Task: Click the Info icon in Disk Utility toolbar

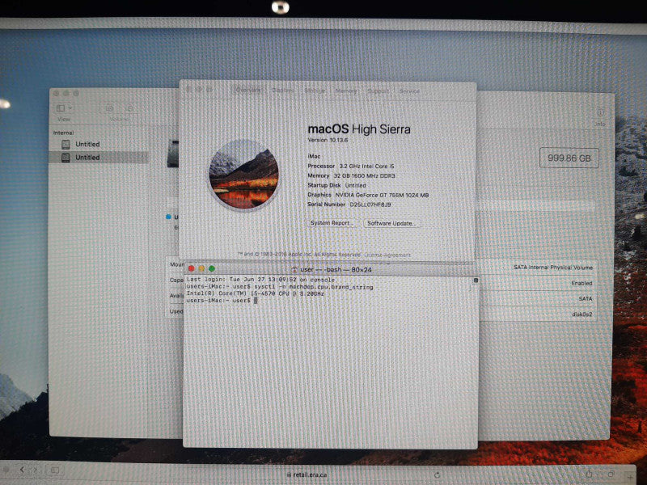Action: pyautogui.click(x=600, y=112)
